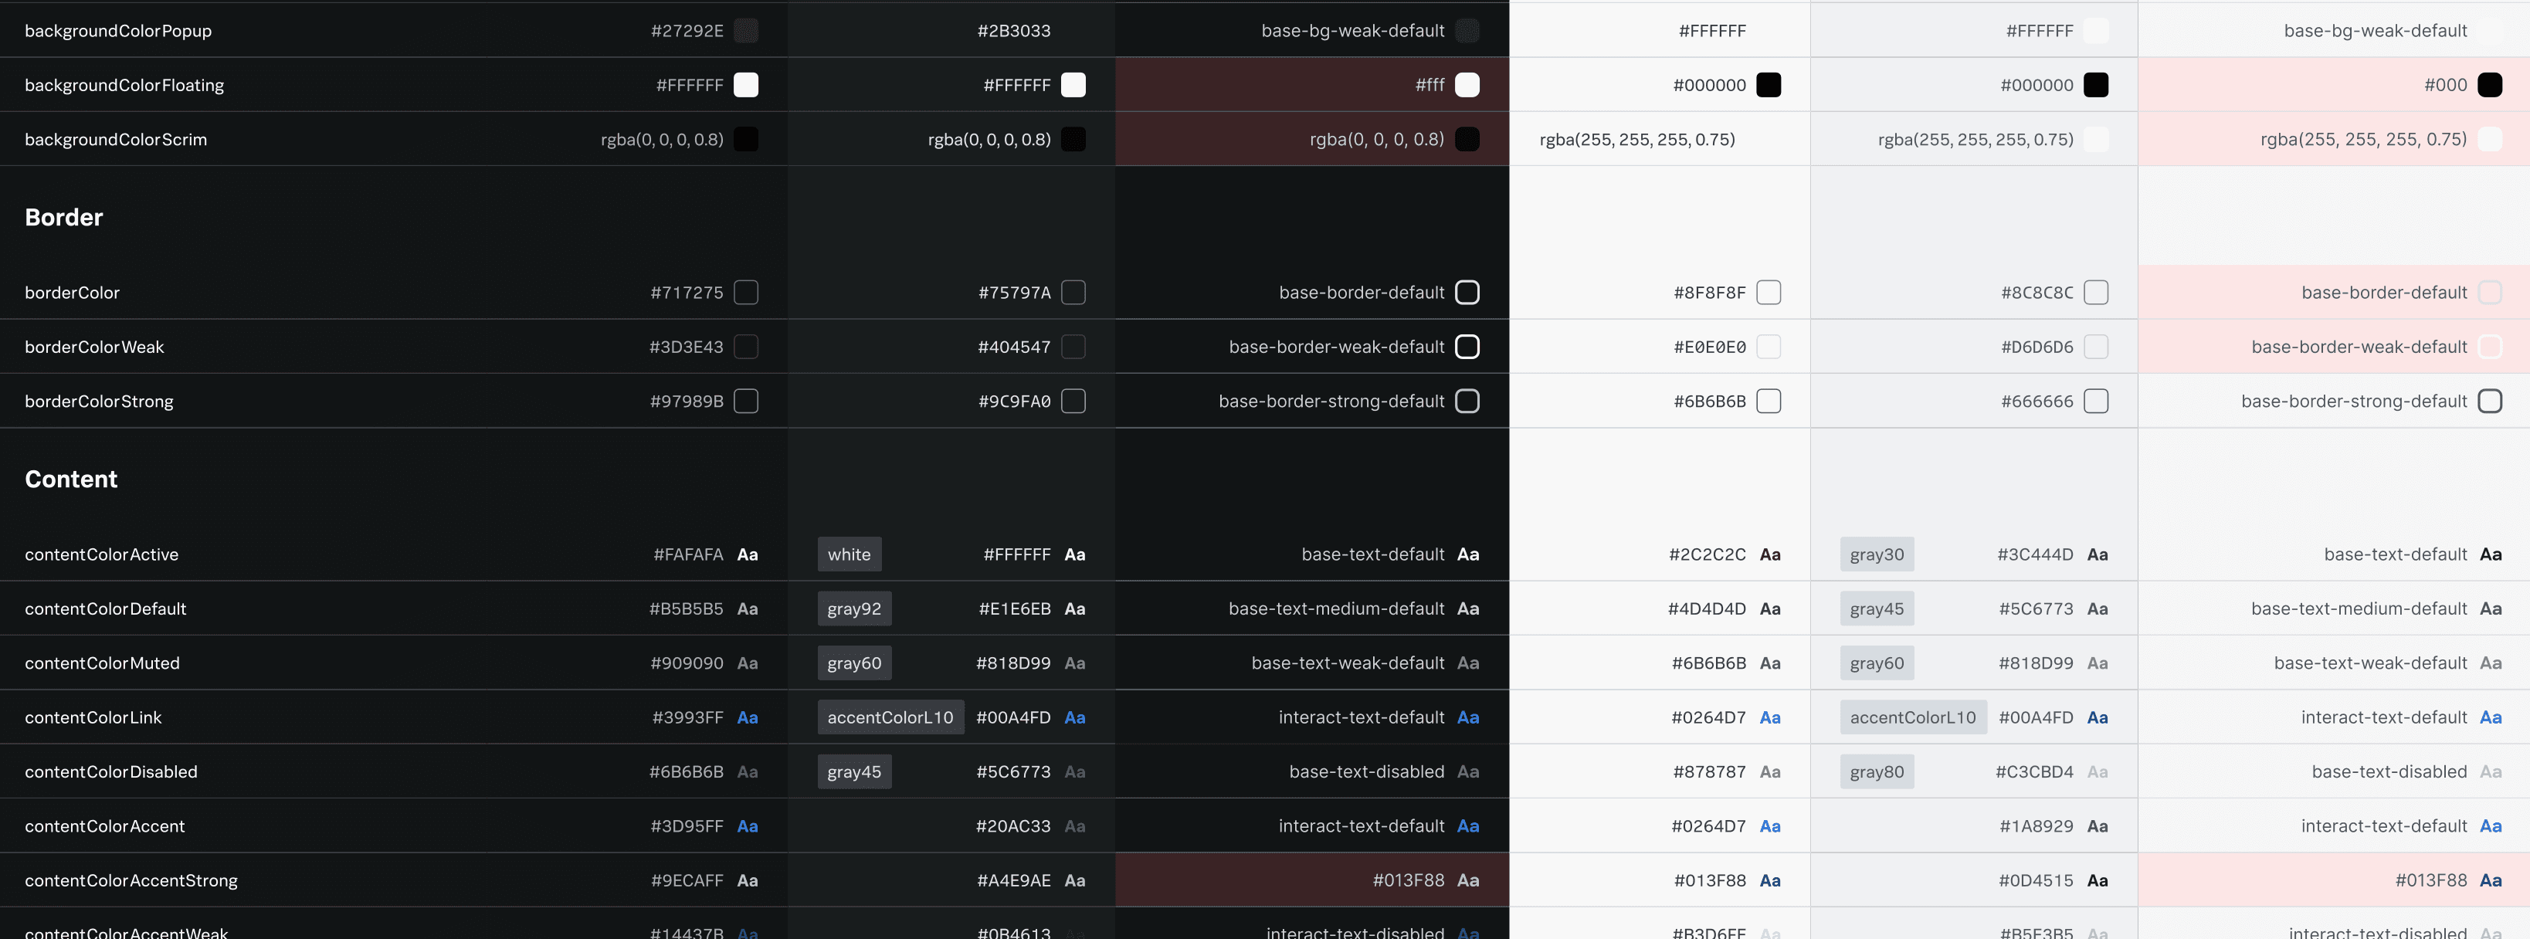This screenshot has height=939, width=2530.
Task: Select the white swatch beside #fff
Action: 1467,86
